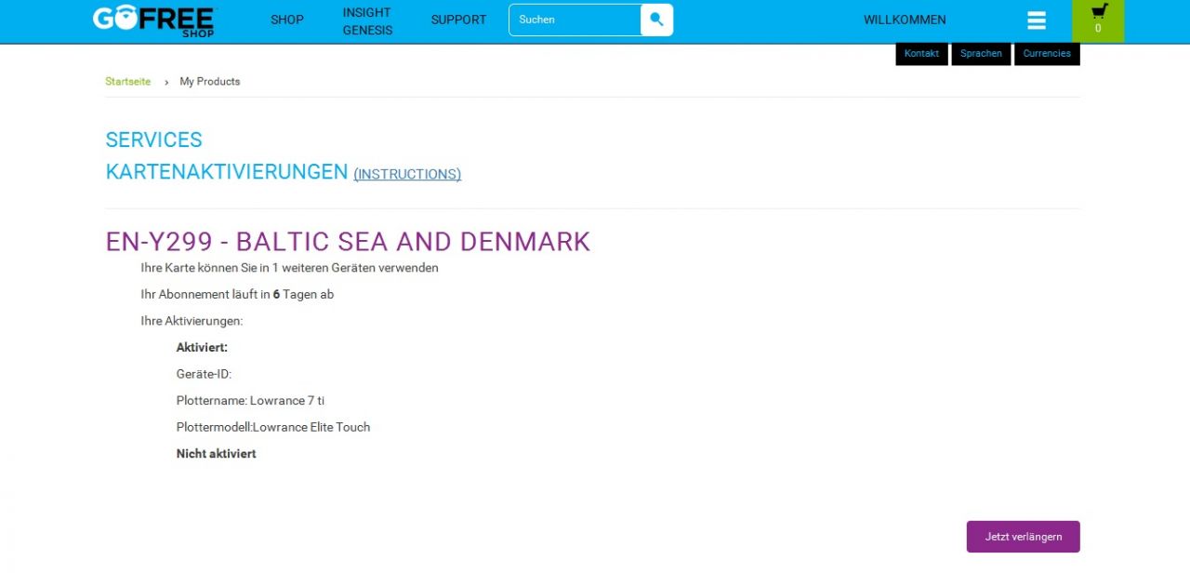Click the My Products breadcrumb
This screenshot has width=1190, height=573.
[x=210, y=82]
